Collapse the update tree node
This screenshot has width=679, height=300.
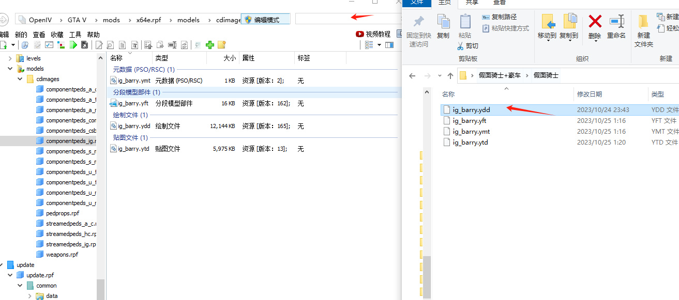tap(1, 265)
